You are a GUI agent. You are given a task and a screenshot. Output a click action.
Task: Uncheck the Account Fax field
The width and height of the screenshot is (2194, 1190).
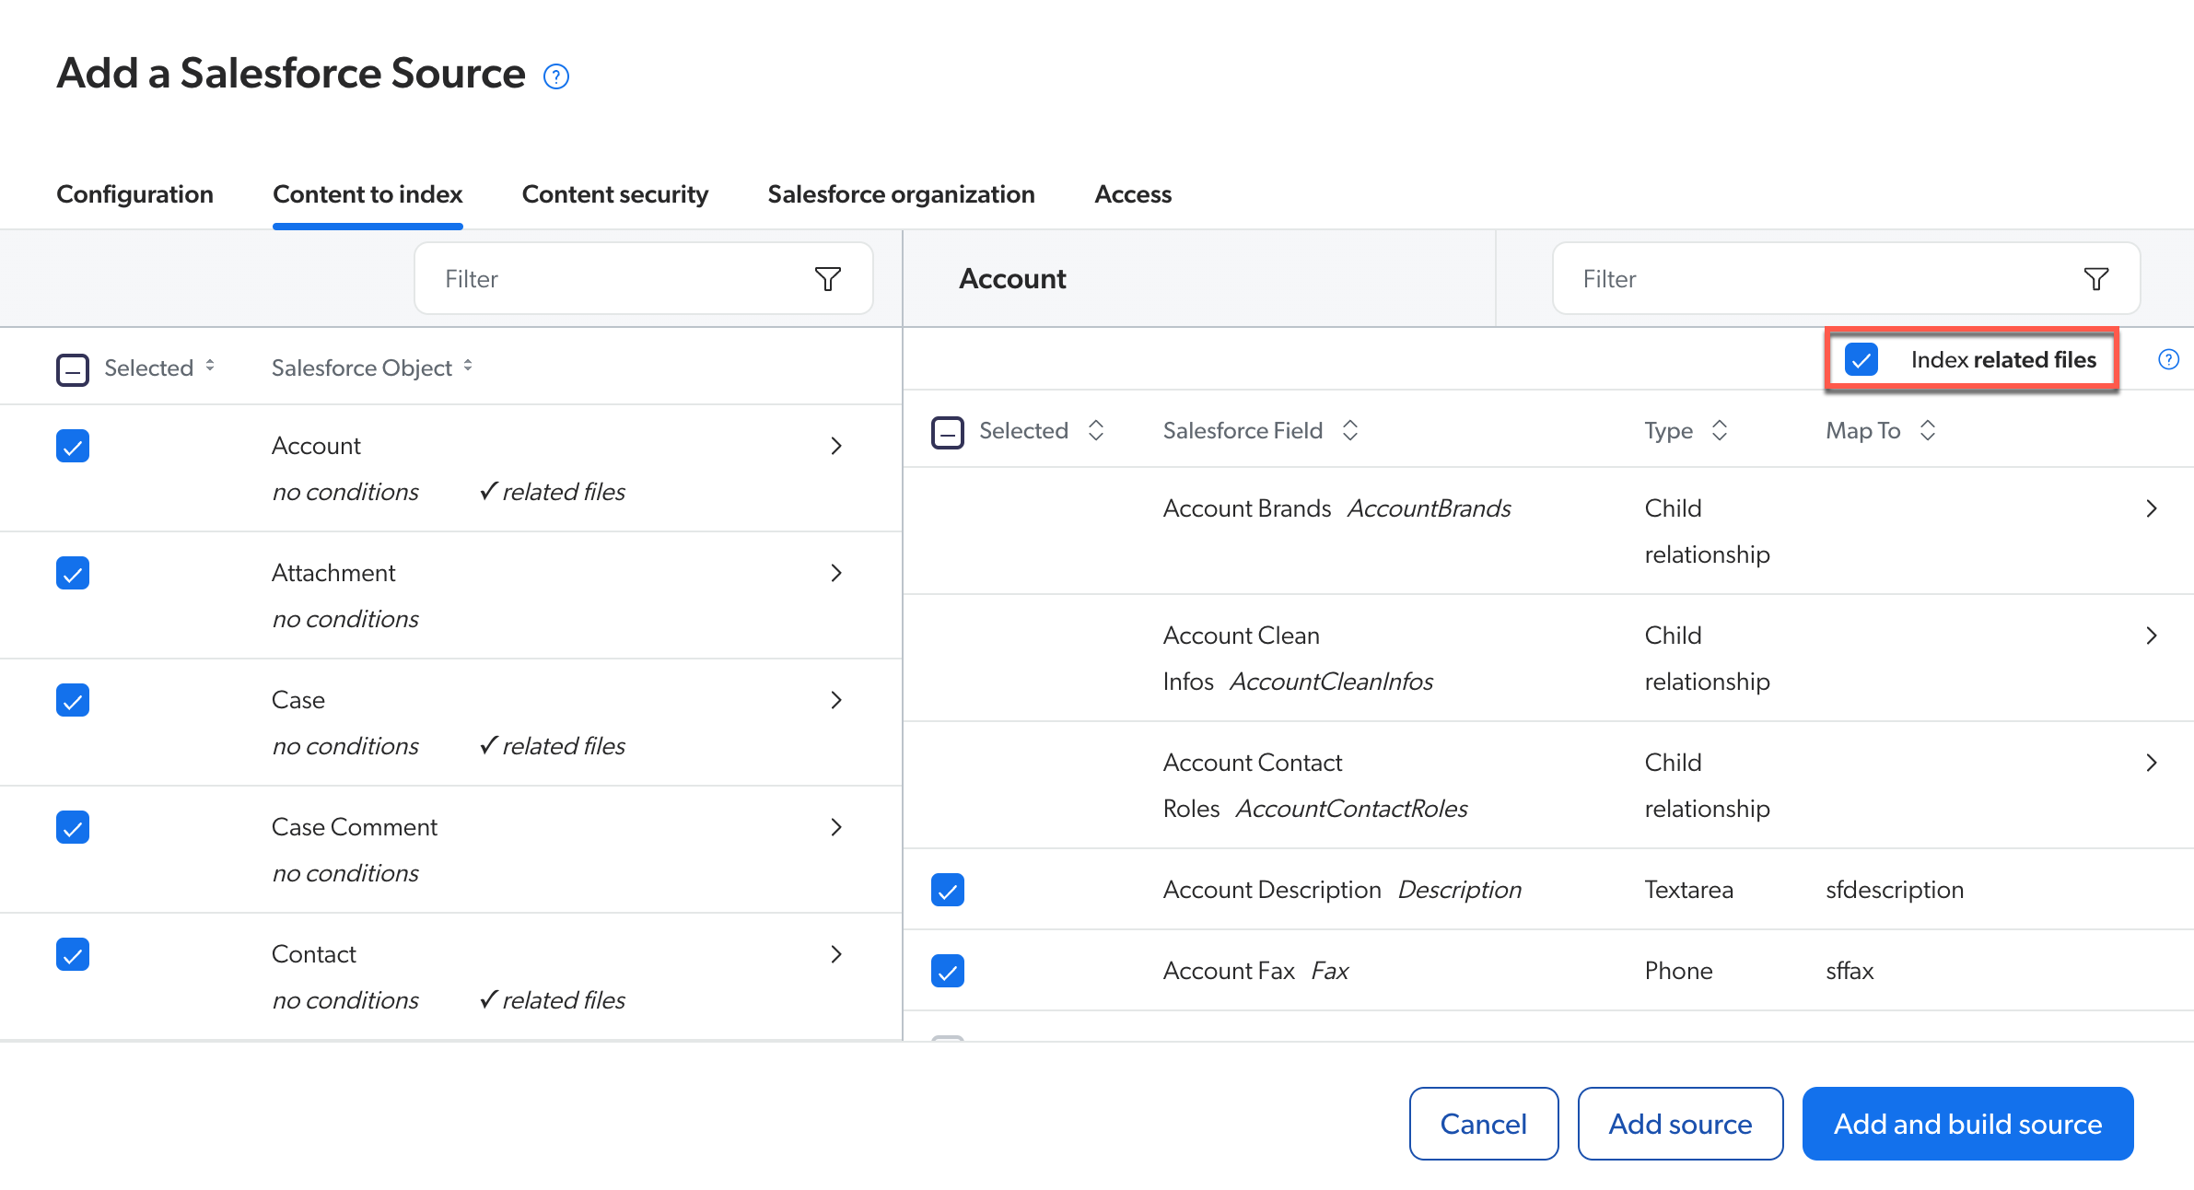(948, 971)
